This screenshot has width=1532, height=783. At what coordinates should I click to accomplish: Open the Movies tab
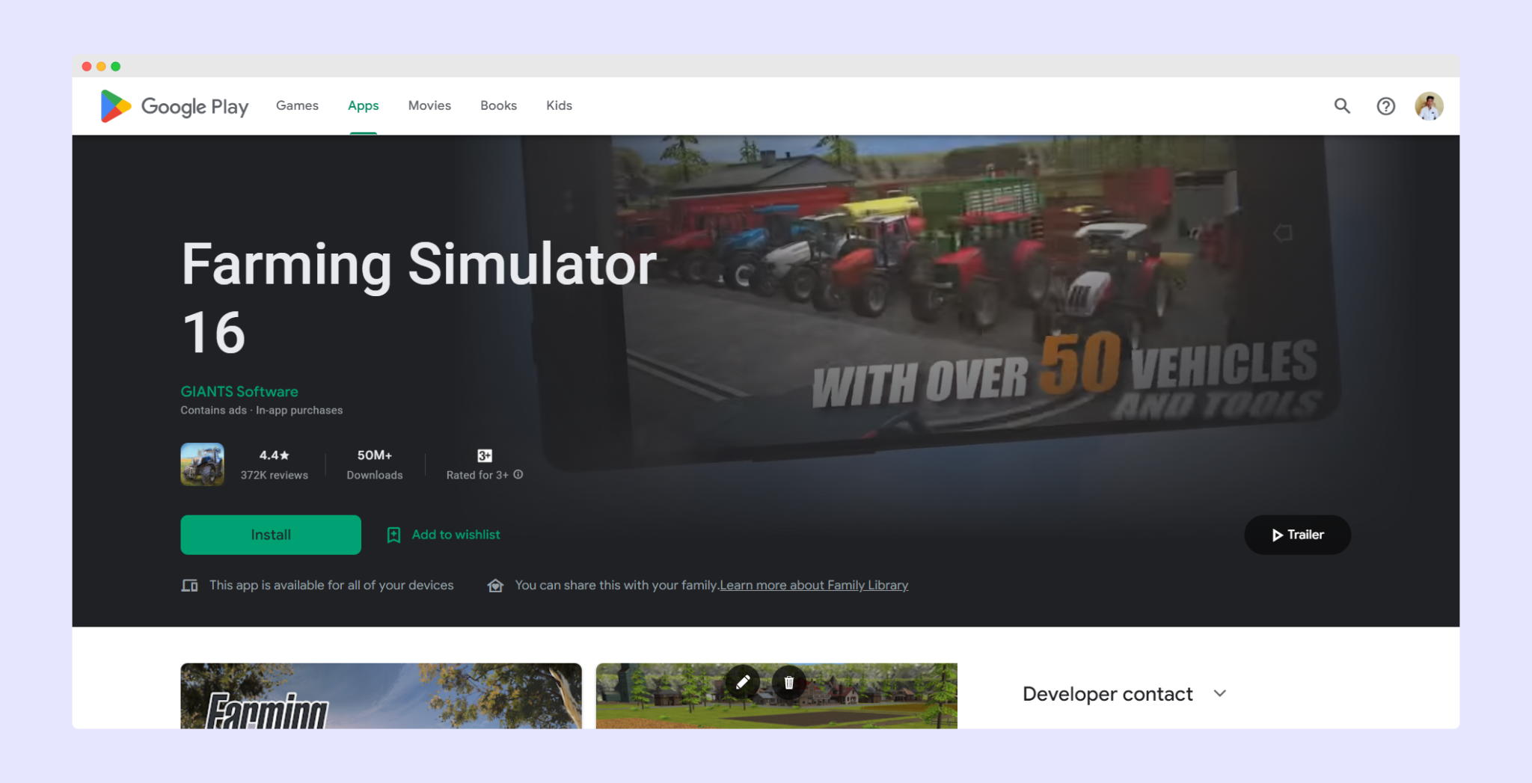(429, 105)
